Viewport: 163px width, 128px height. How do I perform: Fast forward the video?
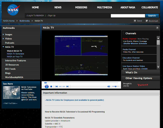[64, 86]
